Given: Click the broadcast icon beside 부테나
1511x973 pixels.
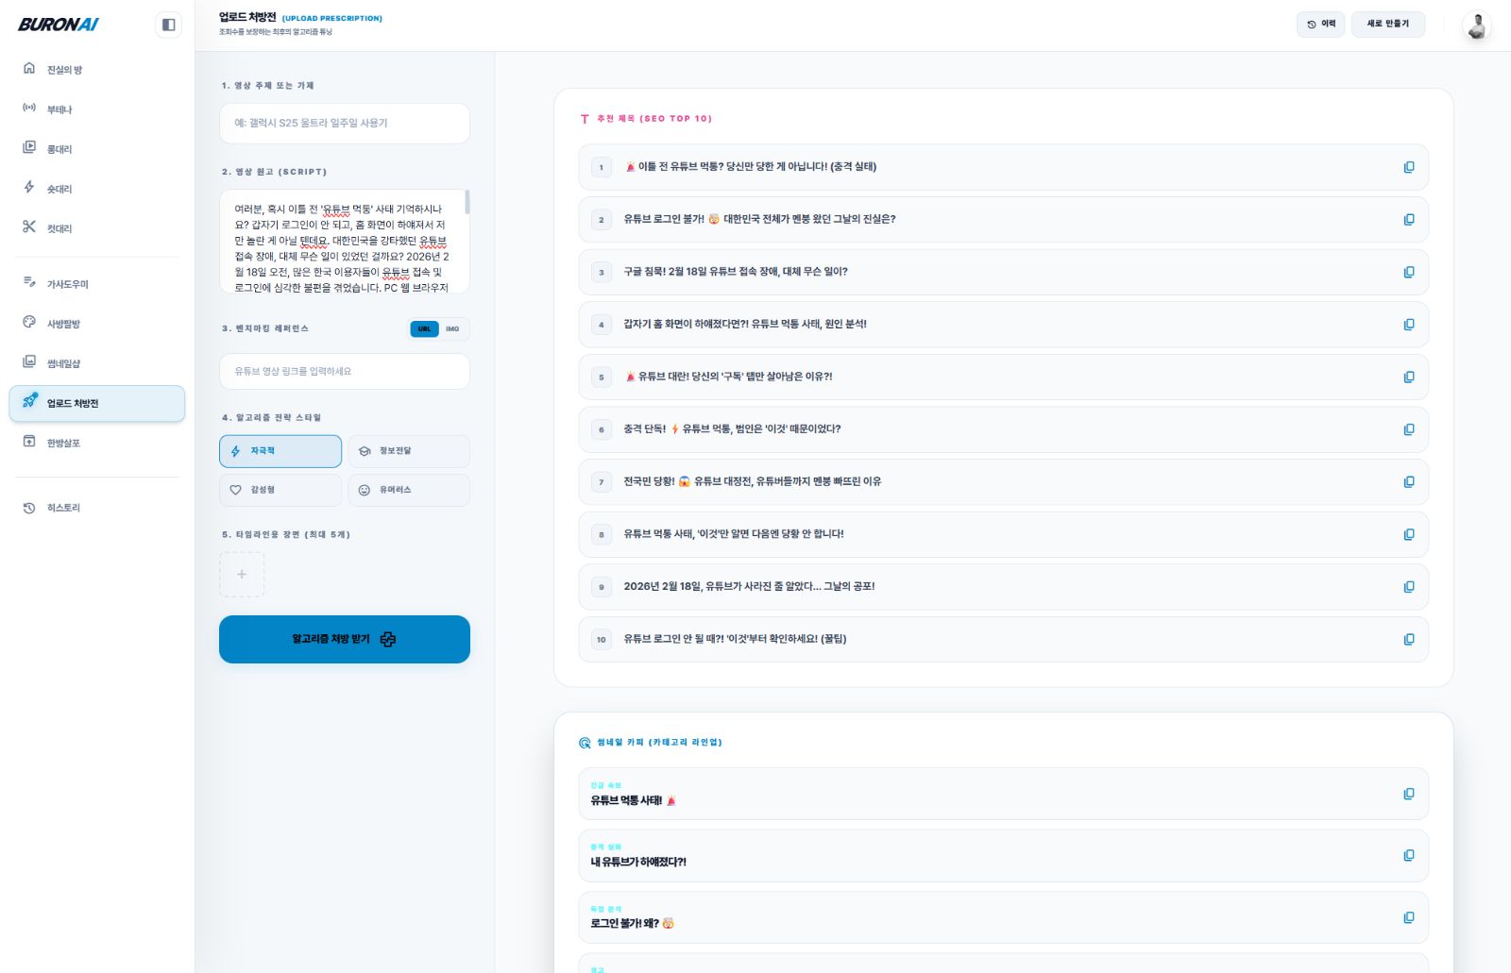Looking at the screenshot, I should point(29,109).
